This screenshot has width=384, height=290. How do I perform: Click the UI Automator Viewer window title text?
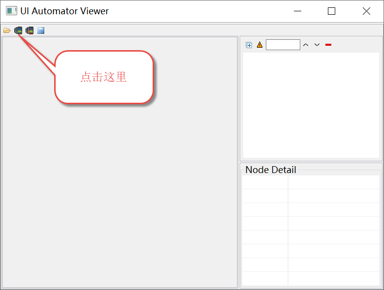point(64,11)
